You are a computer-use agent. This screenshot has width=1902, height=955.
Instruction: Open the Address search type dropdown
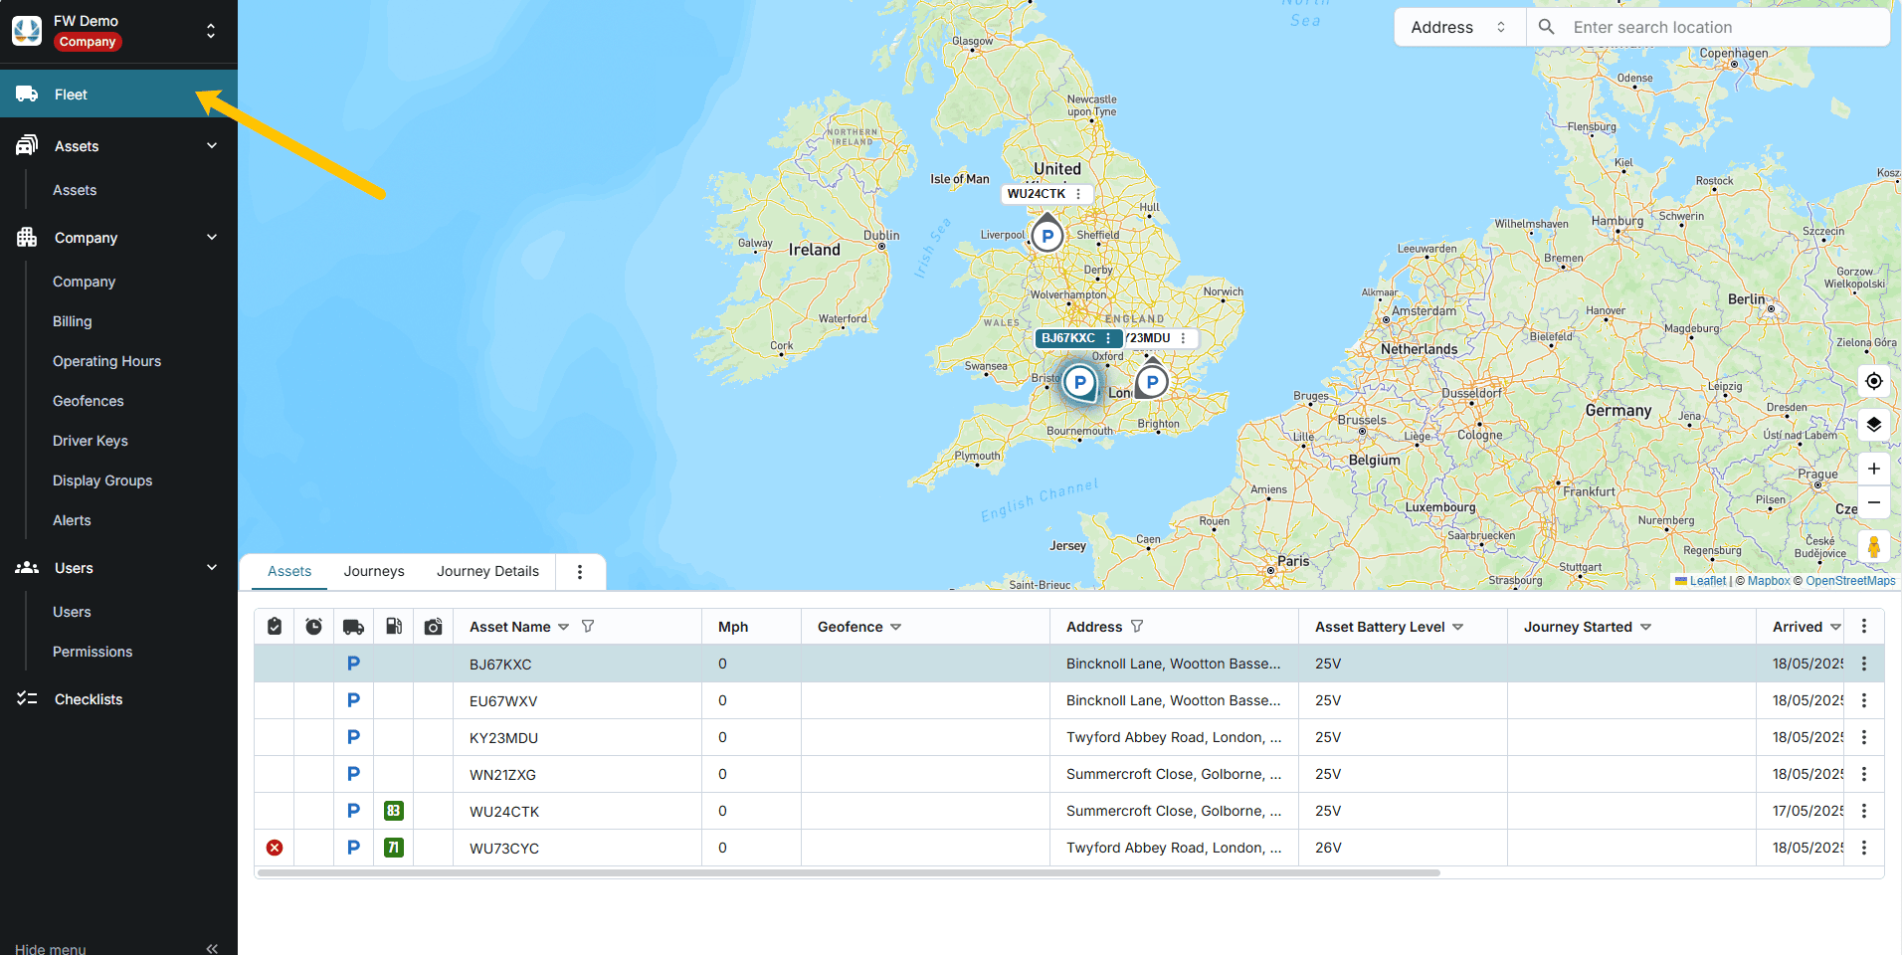1458,28
